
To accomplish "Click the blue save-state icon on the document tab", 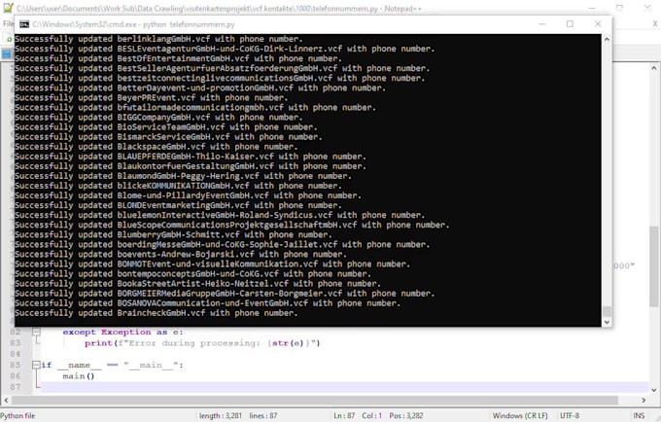I will 7,53.
